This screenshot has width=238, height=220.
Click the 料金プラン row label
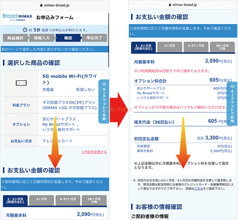click(x=21, y=105)
